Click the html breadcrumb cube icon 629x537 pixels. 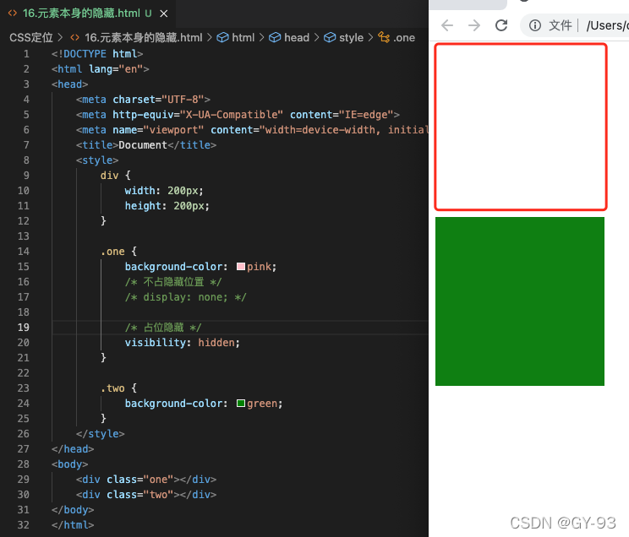(222, 38)
